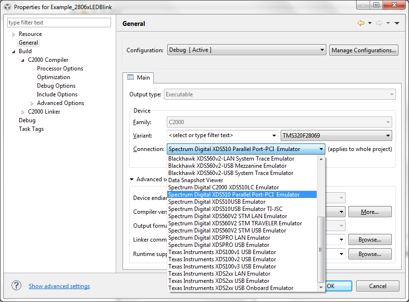
Task: Select General in the tree
Action: point(28,43)
